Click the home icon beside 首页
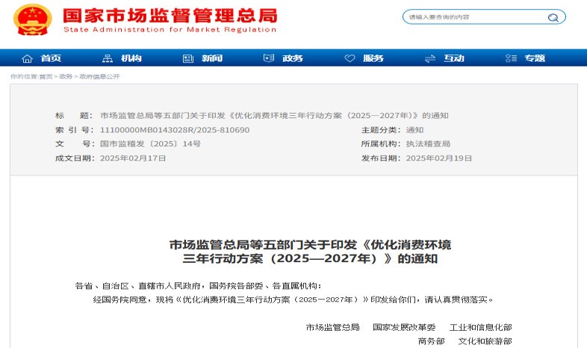This screenshot has height=348, width=587. [x=27, y=58]
